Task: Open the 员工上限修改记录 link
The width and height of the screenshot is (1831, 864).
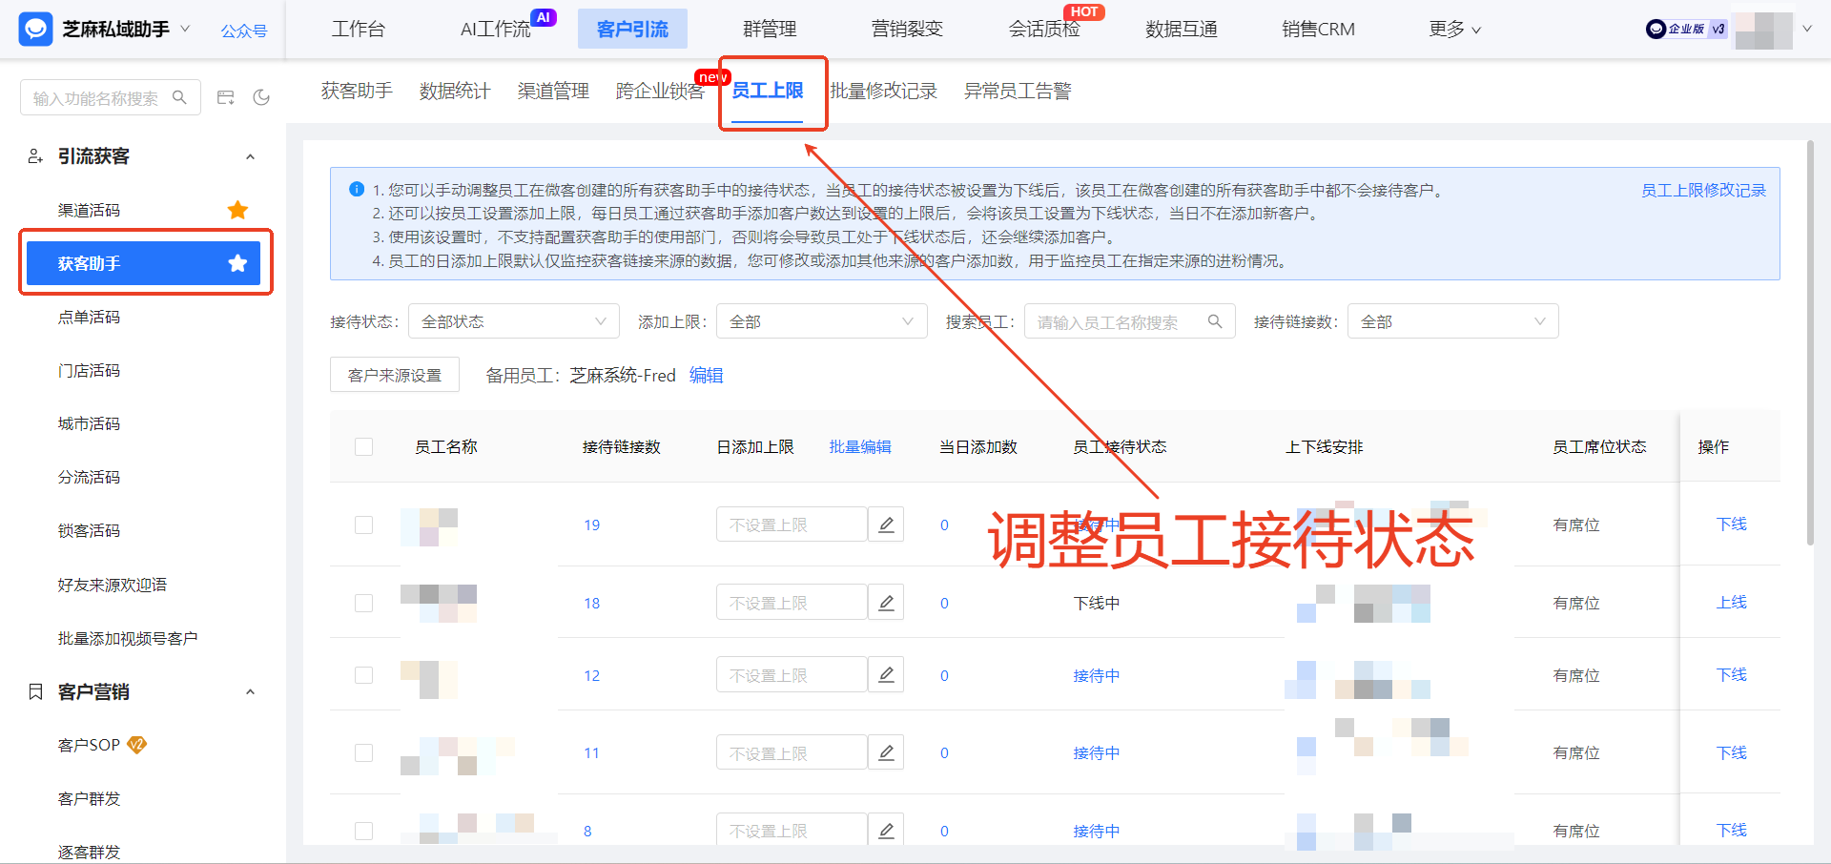Action: coord(1703,191)
